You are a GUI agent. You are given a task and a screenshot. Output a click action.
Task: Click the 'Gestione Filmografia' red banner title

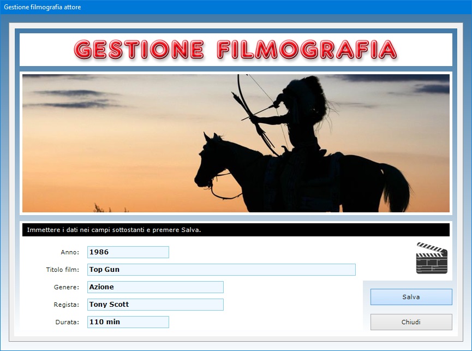click(235, 49)
